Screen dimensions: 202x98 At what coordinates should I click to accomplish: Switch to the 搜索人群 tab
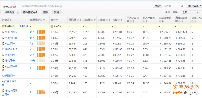pyautogui.click(x=10, y=7)
